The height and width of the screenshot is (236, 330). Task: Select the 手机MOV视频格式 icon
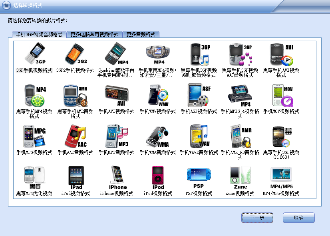point(281,95)
